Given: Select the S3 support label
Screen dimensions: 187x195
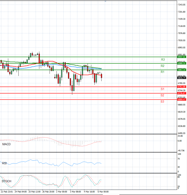Looking at the screenshot, I should pyautogui.click(x=163, y=102).
